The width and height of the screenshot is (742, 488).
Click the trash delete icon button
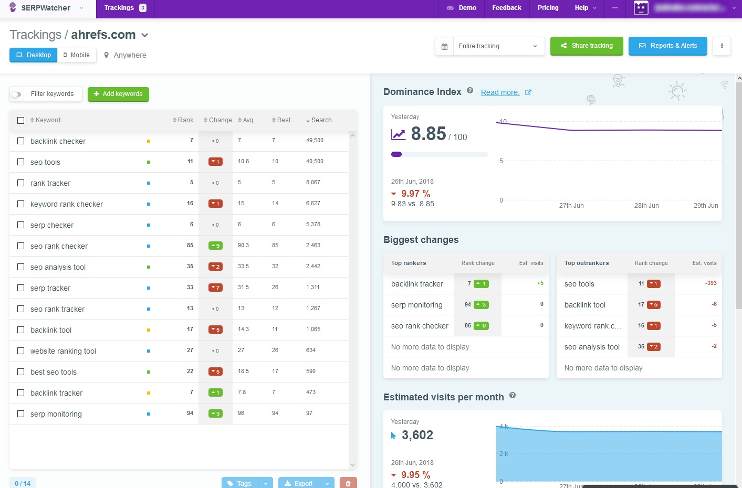pos(348,483)
